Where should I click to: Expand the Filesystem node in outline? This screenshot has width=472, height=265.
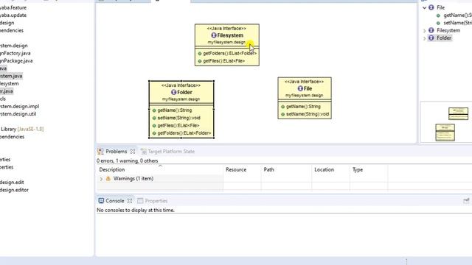coord(425,30)
